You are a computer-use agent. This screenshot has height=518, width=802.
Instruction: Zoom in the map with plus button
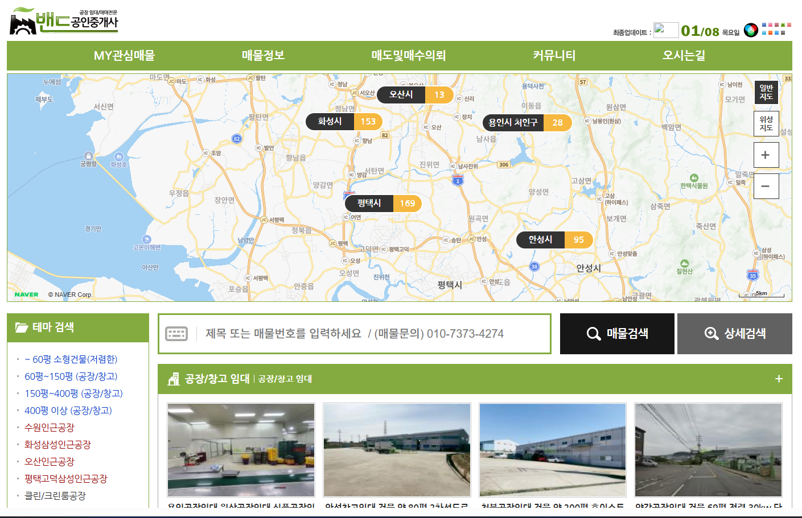pyautogui.click(x=766, y=155)
